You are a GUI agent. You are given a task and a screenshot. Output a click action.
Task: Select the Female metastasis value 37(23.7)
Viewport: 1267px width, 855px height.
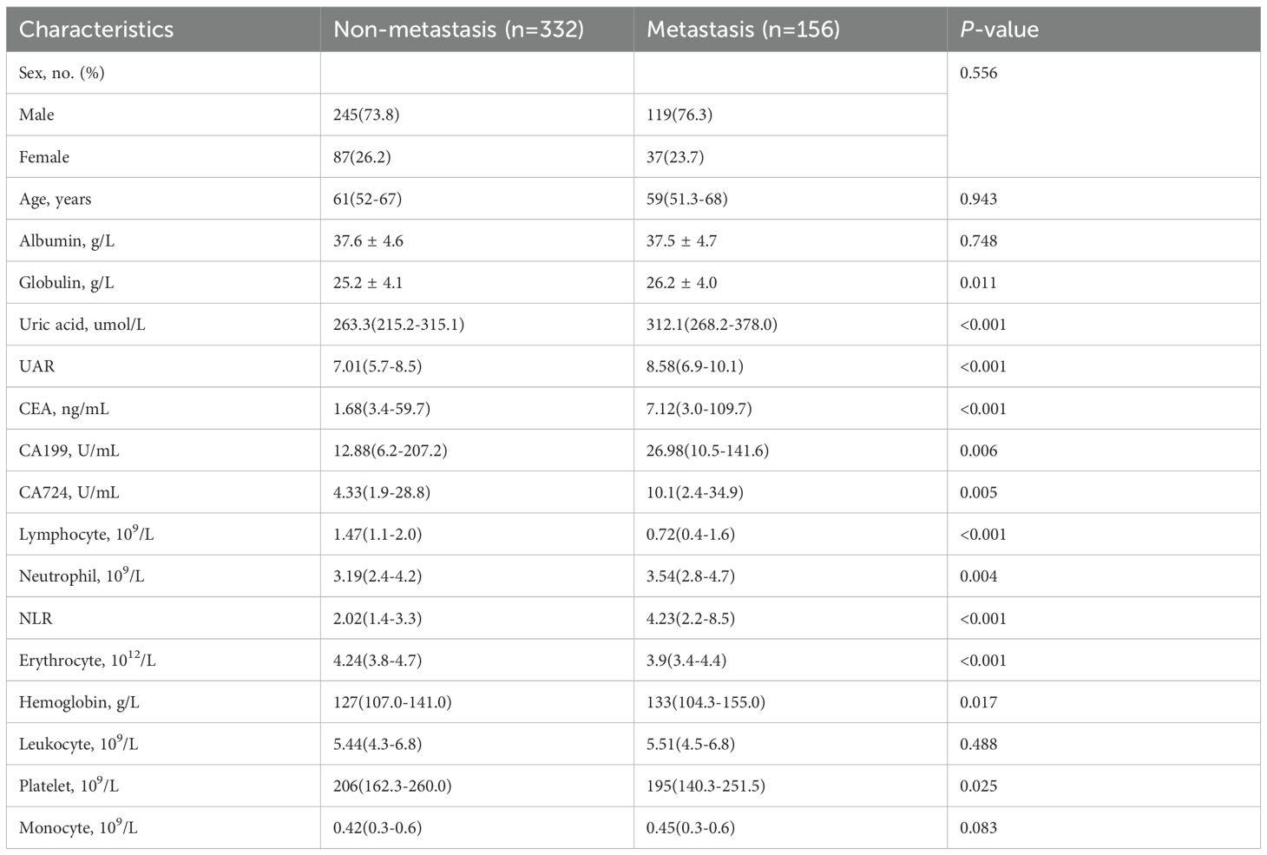pyautogui.click(x=675, y=157)
